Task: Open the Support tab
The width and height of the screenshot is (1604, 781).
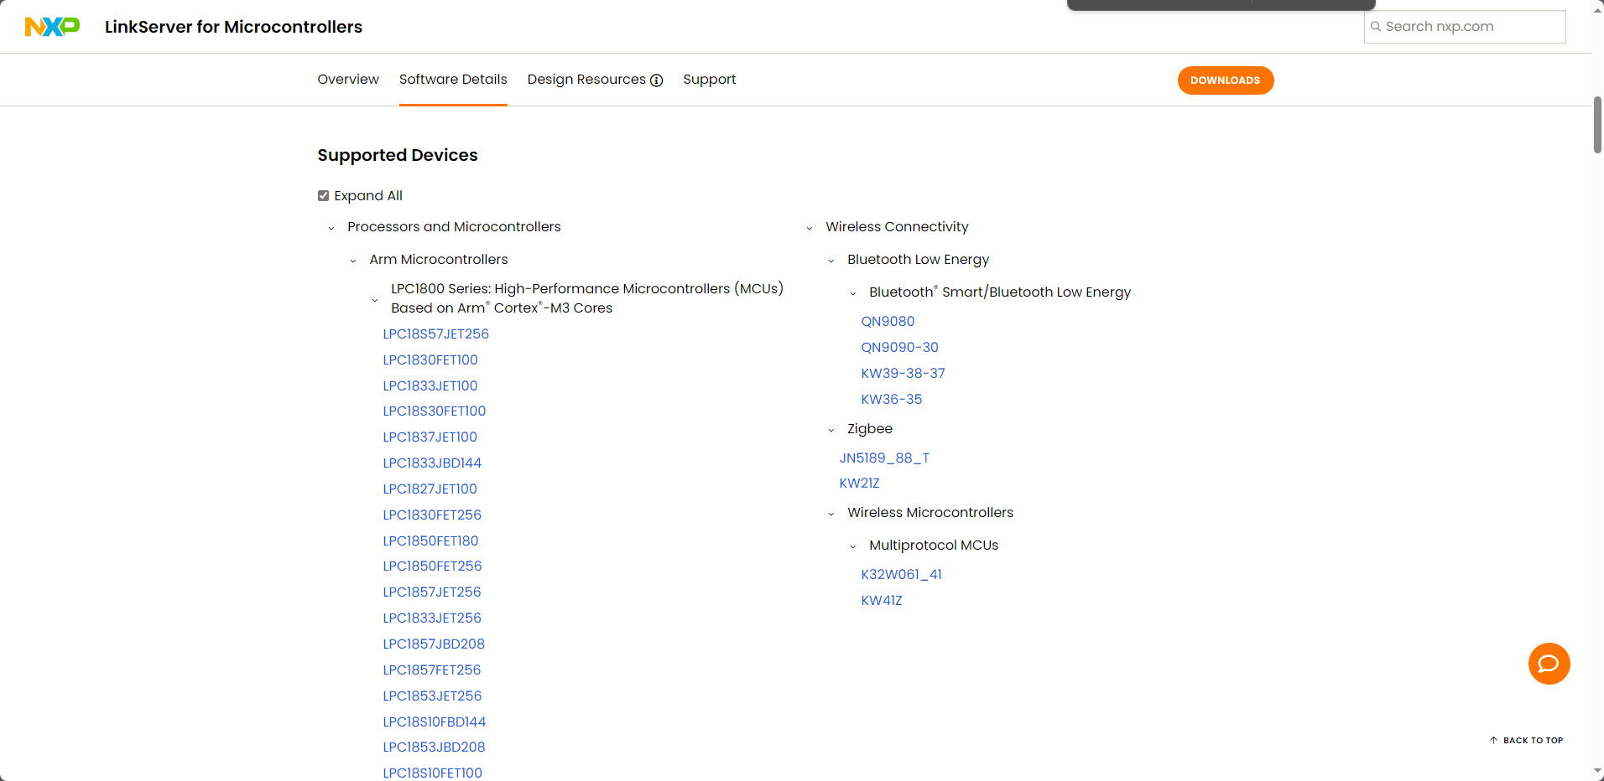Action: tap(709, 79)
